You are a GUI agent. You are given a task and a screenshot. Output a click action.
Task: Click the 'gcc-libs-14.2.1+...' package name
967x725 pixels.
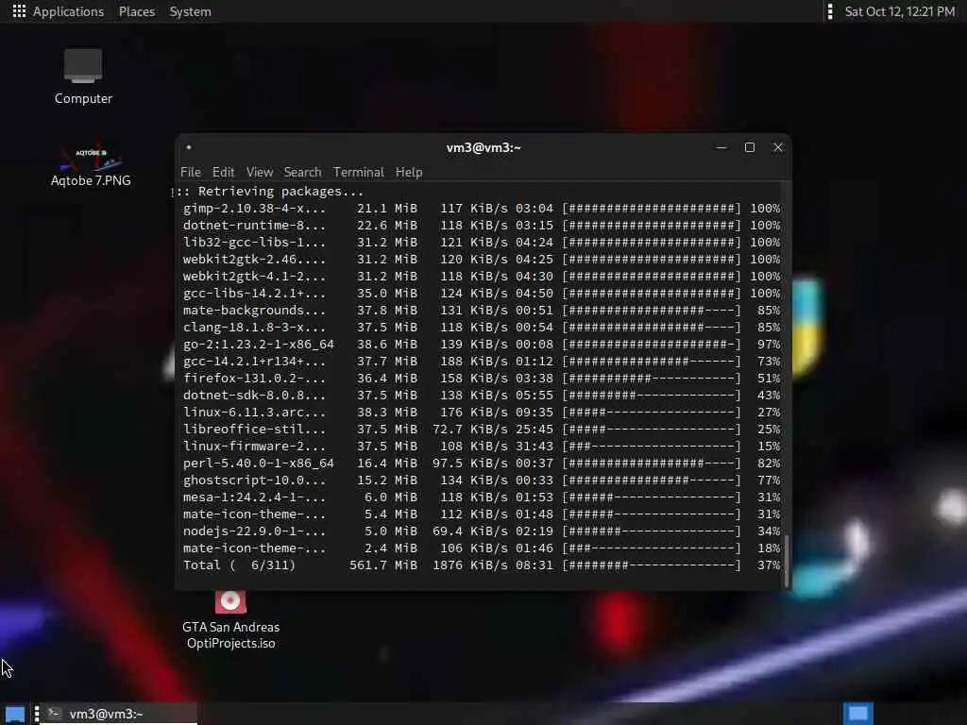(x=254, y=294)
